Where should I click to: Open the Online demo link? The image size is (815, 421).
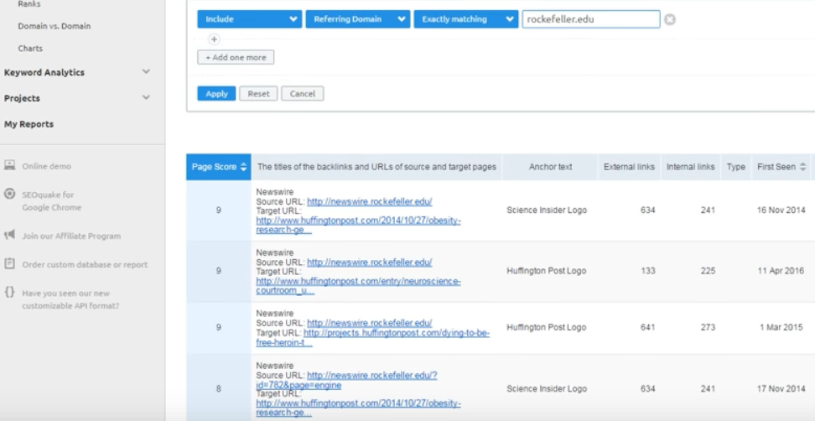point(46,166)
